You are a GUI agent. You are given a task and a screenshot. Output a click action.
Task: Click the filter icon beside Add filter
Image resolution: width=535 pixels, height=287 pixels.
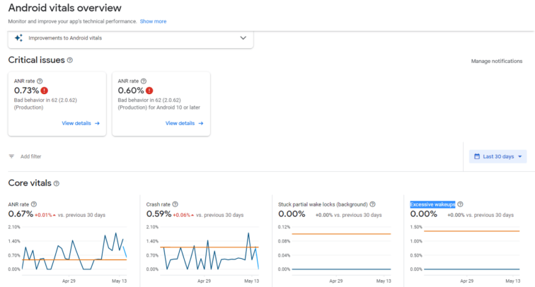pos(11,156)
